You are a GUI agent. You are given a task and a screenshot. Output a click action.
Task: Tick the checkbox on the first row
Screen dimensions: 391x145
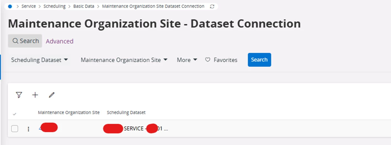tap(15, 129)
